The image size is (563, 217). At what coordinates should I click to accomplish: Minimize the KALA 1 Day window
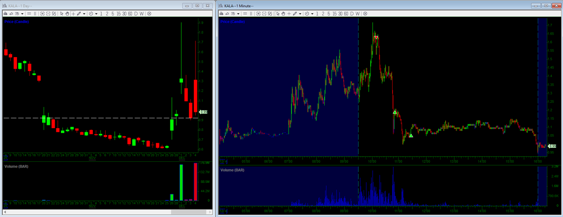[x=188, y=5]
